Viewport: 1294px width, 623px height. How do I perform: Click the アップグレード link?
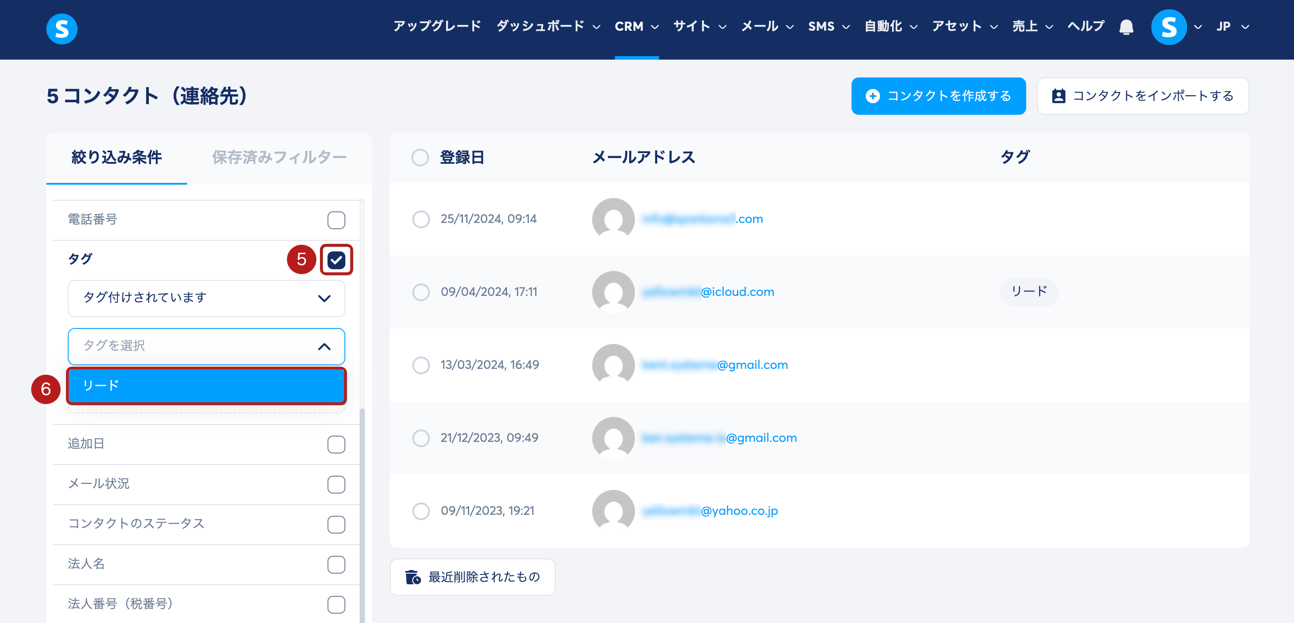pyautogui.click(x=437, y=27)
